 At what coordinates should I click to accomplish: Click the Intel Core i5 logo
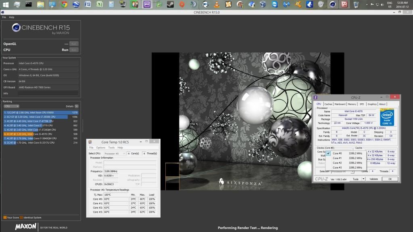click(x=387, y=117)
